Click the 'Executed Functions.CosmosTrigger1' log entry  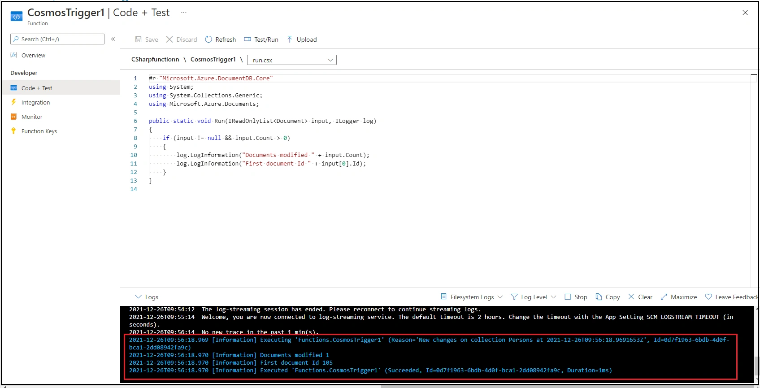tap(370, 370)
